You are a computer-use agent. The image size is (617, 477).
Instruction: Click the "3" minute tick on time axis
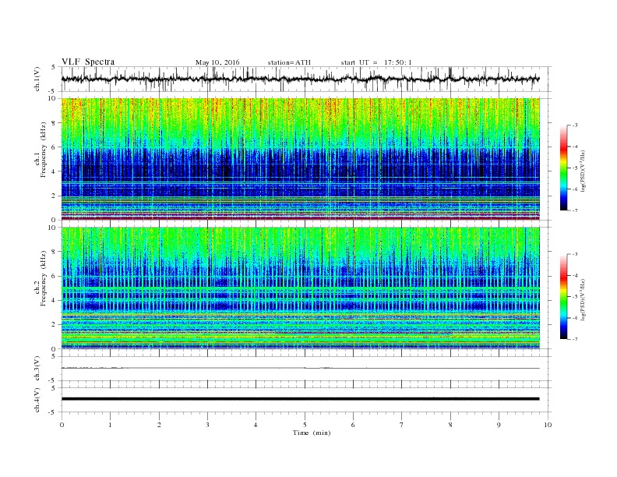click(207, 425)
